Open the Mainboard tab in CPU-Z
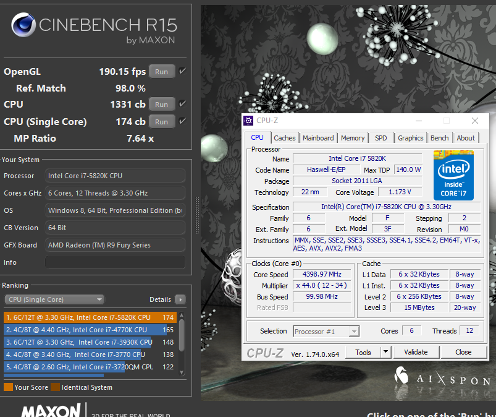 click(x=318, y=138)
